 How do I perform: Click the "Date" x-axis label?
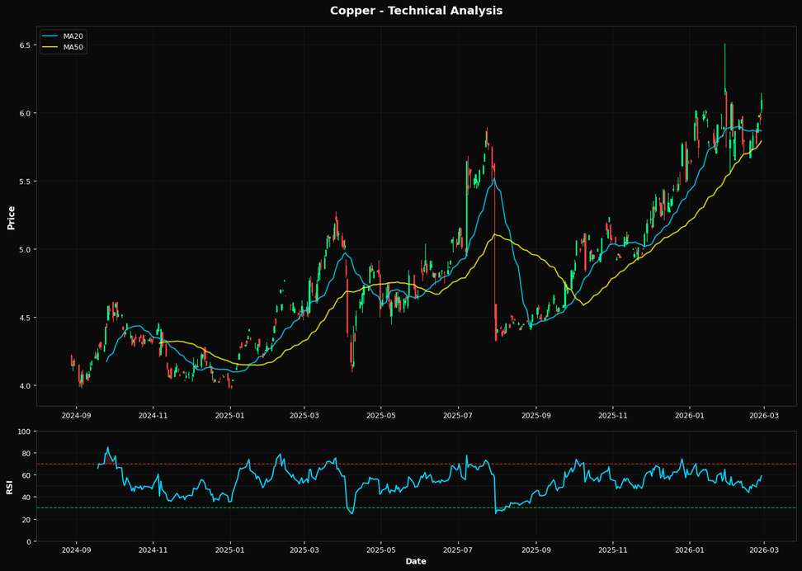[416, 561]
